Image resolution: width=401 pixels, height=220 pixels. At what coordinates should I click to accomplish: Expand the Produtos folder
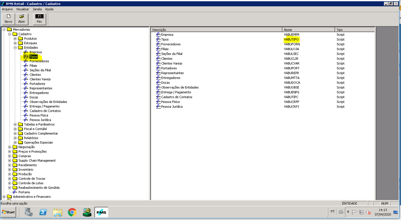(x=15, y=39)
